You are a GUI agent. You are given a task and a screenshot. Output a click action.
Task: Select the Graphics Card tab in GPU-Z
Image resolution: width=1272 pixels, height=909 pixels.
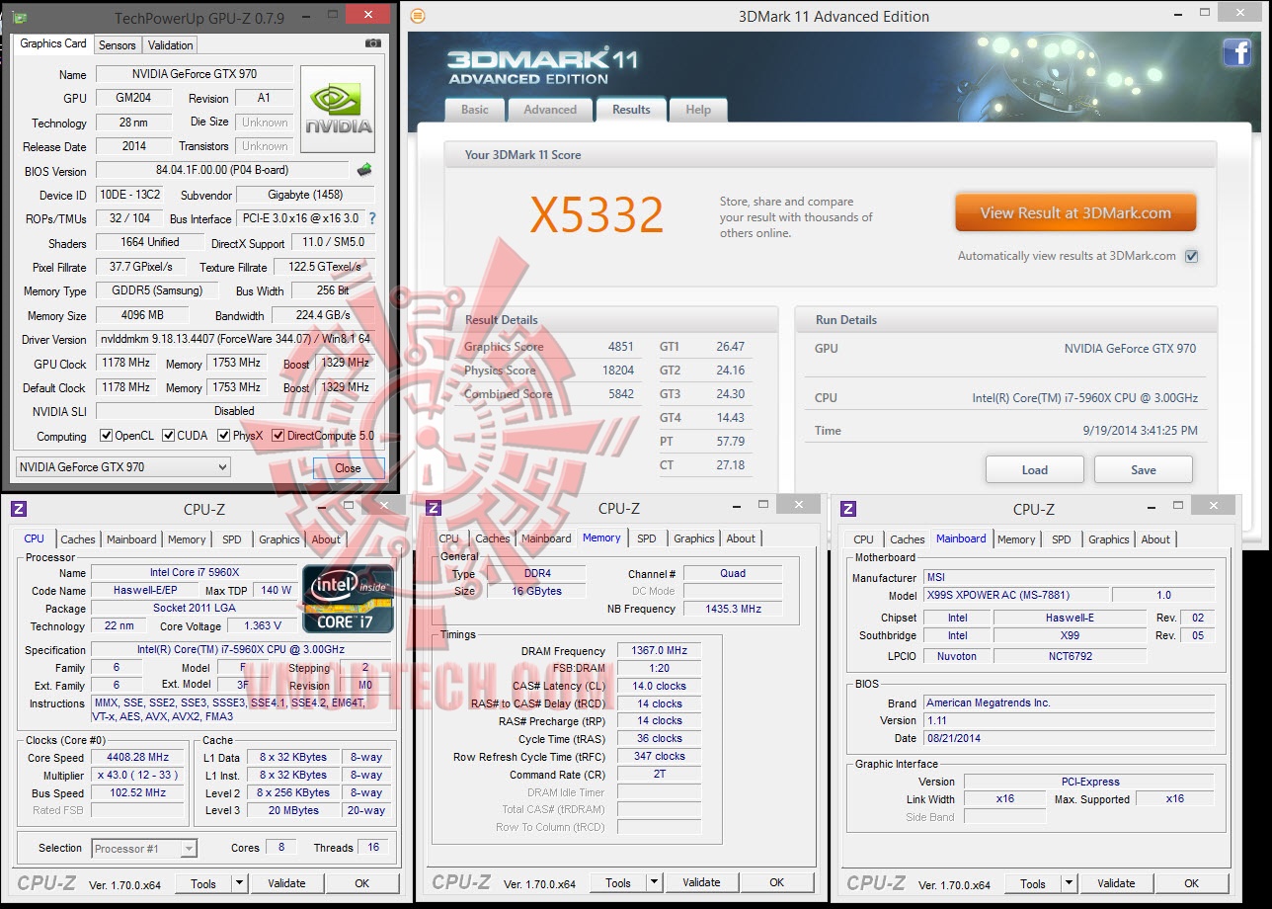(53, 43)
